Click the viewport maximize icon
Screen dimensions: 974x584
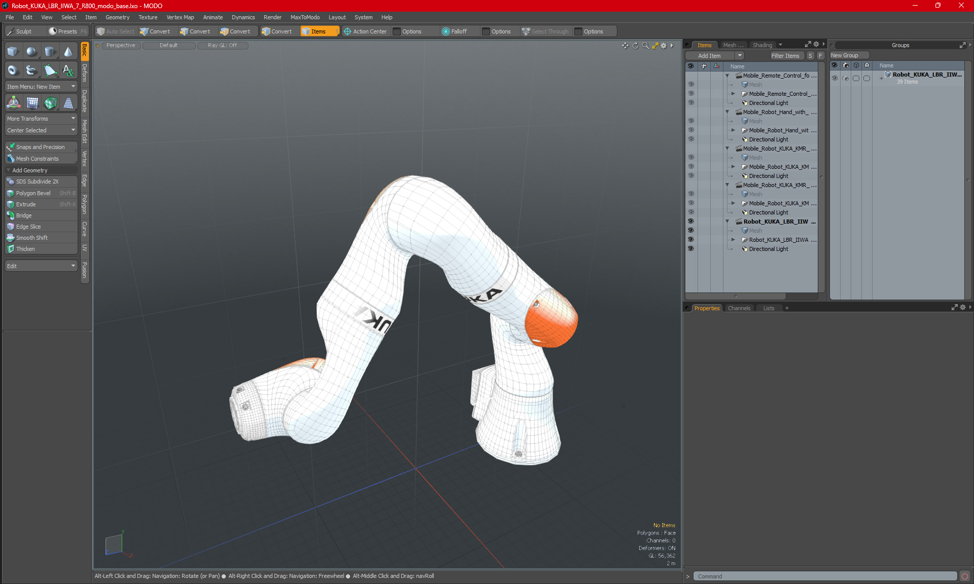coord(655,46)
